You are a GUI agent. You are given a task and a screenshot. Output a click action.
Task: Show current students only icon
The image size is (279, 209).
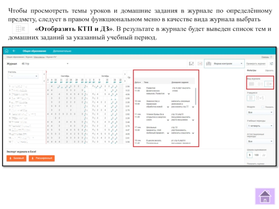point(251,98)
